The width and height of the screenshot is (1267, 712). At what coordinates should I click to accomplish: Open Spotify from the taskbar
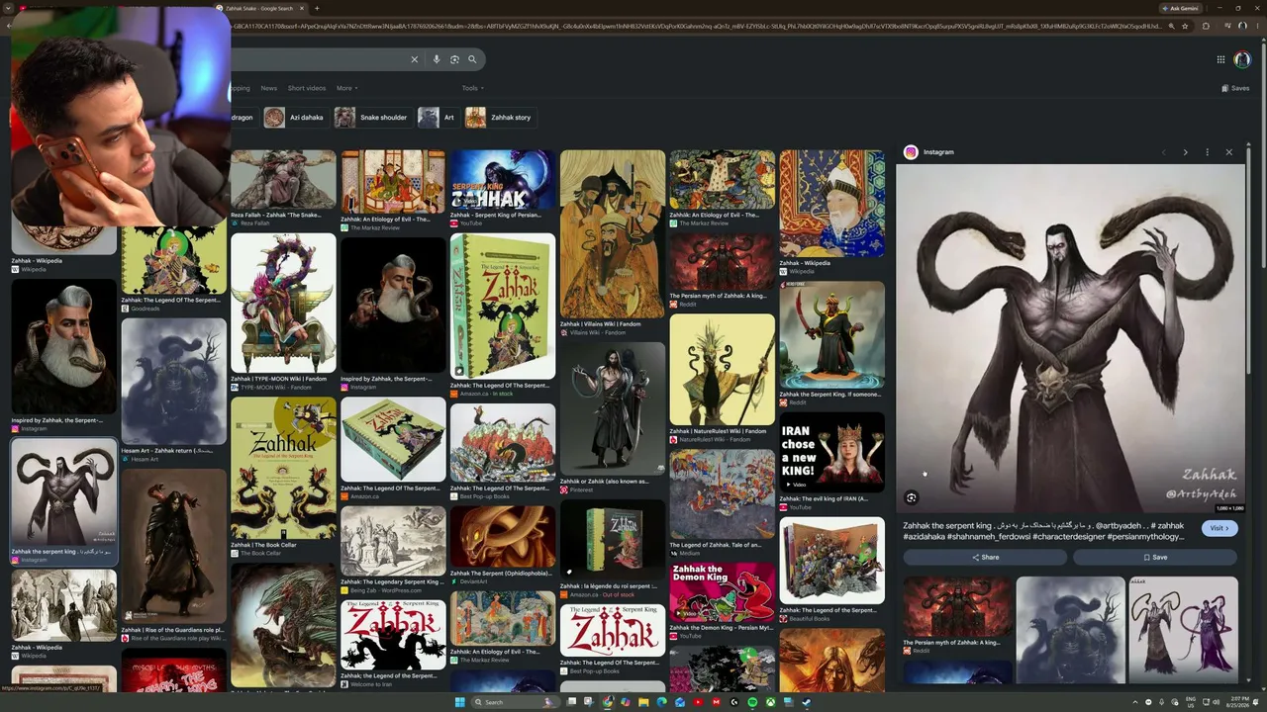pos(752,702)
